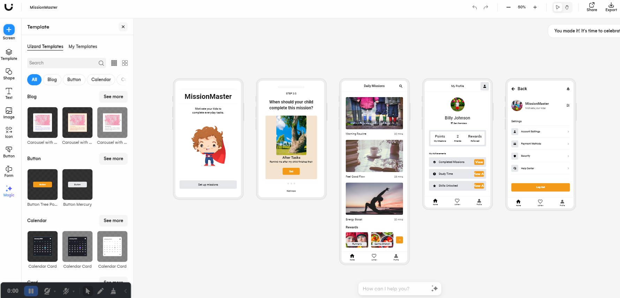Open the Magic AI tool
620x298 pixels.
click(x=9, y=191)
